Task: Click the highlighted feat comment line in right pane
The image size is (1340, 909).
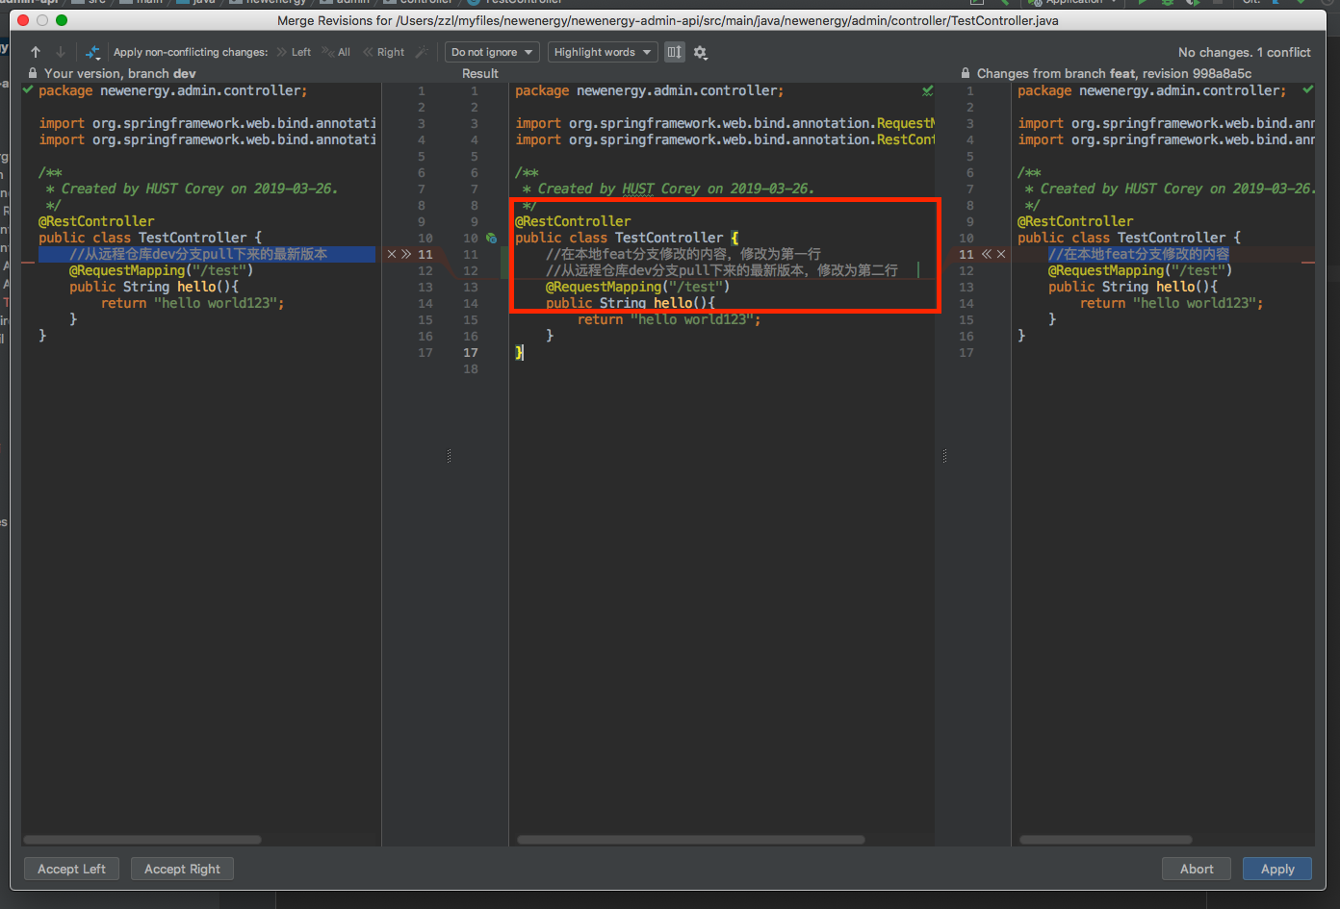Action: (x=1139, y=254)
